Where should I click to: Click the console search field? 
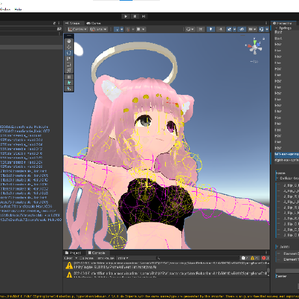(198, 258)
